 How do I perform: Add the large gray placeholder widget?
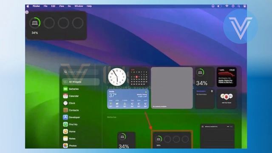[172, 88]
